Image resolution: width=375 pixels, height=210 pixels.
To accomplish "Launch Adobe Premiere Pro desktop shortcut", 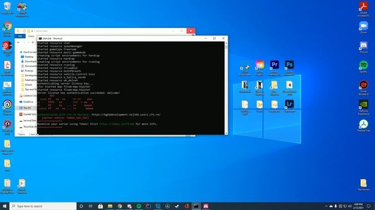I will tap(274, 68).
